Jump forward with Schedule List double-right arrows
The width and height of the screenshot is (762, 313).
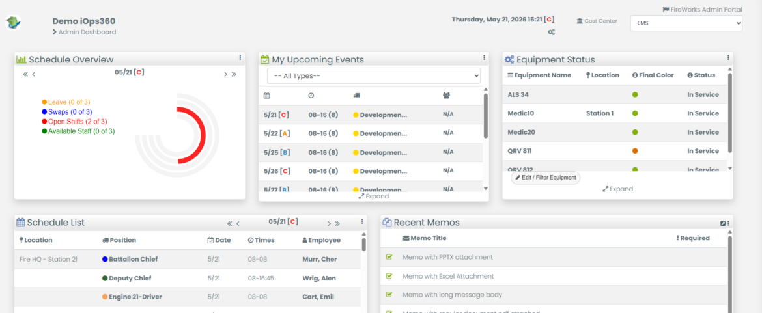click(x=337, y=224)
